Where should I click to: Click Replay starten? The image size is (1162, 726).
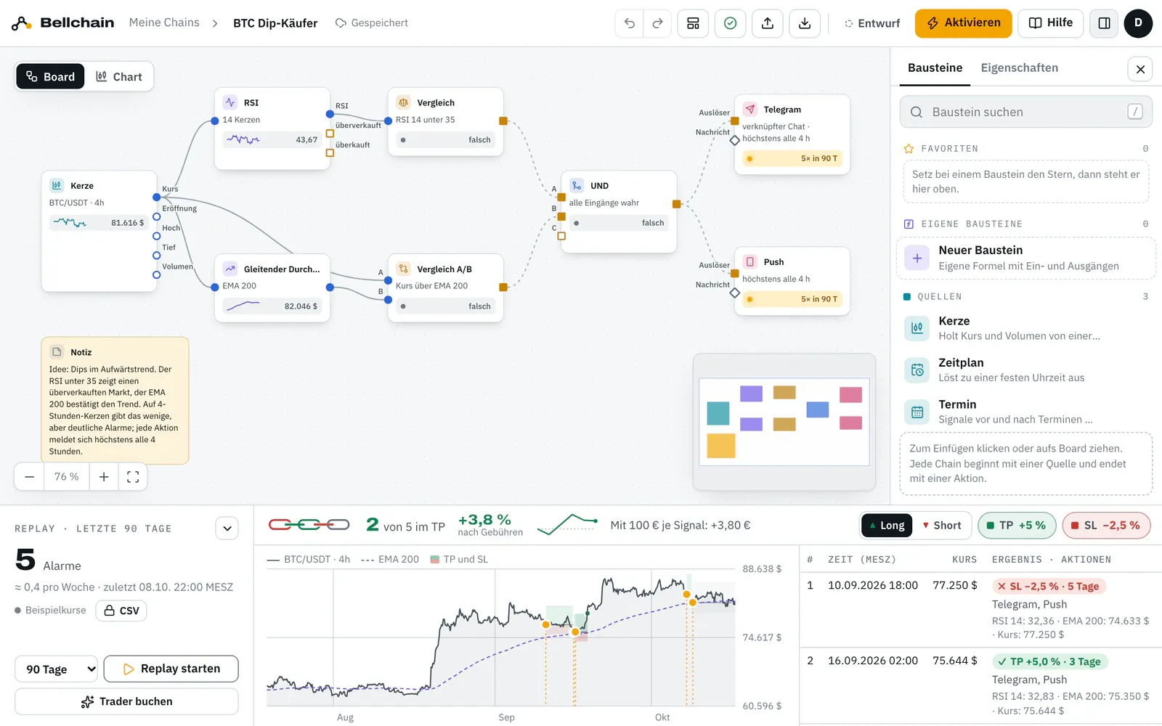pos(171,669)
